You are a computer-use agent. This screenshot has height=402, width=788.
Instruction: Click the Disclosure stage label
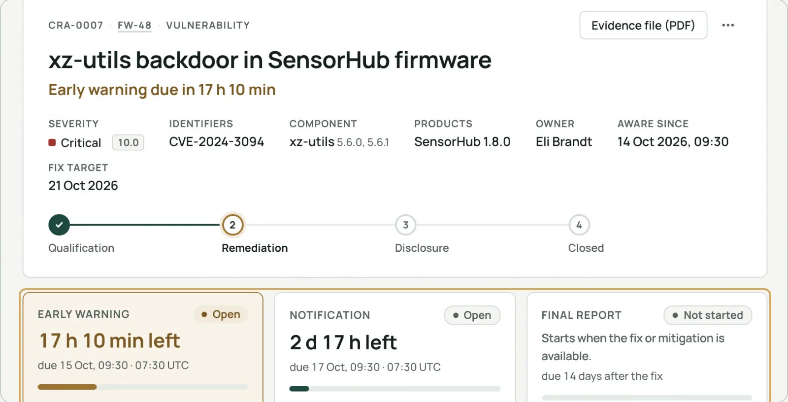tap(422, 248)
